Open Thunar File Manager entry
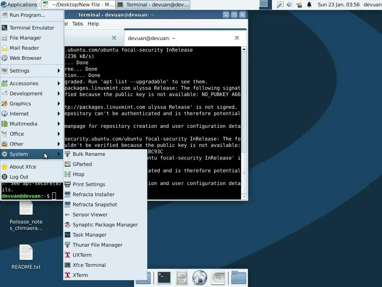Viewport: 382px width, 287px height. pyautogui.click(x=105, y=245)
